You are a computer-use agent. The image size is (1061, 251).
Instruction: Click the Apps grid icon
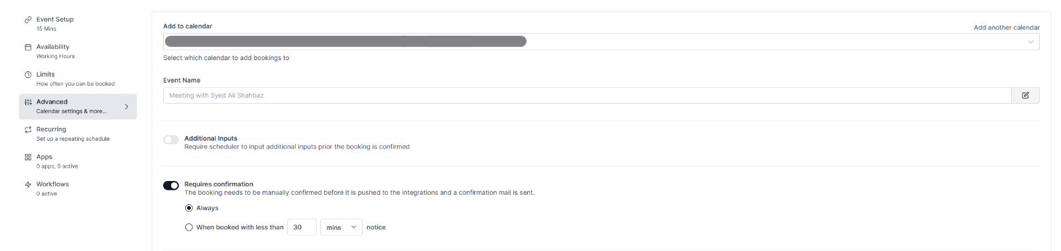pos(28,157)
